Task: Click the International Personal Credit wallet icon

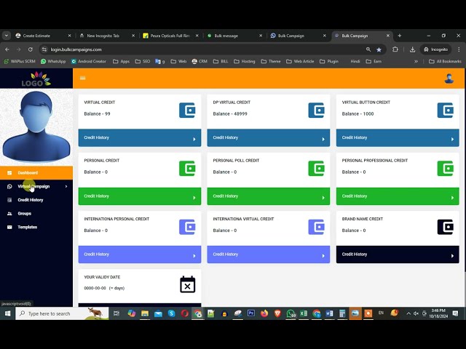Action: pos(187,227)
